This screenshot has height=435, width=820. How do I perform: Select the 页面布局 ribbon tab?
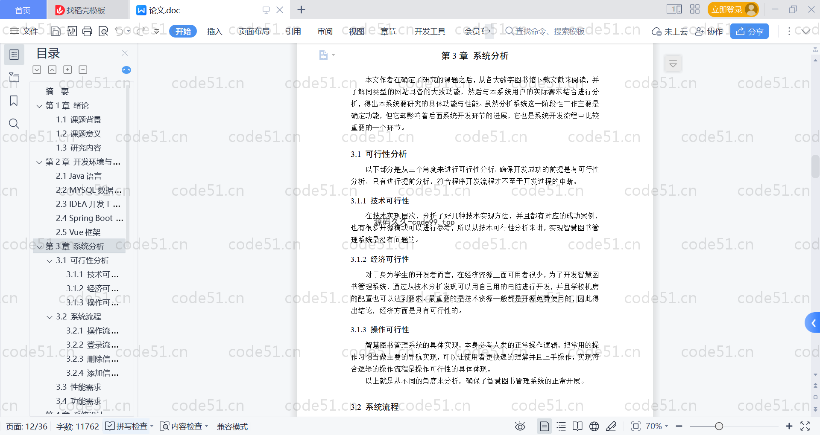[x=254, y=31]
